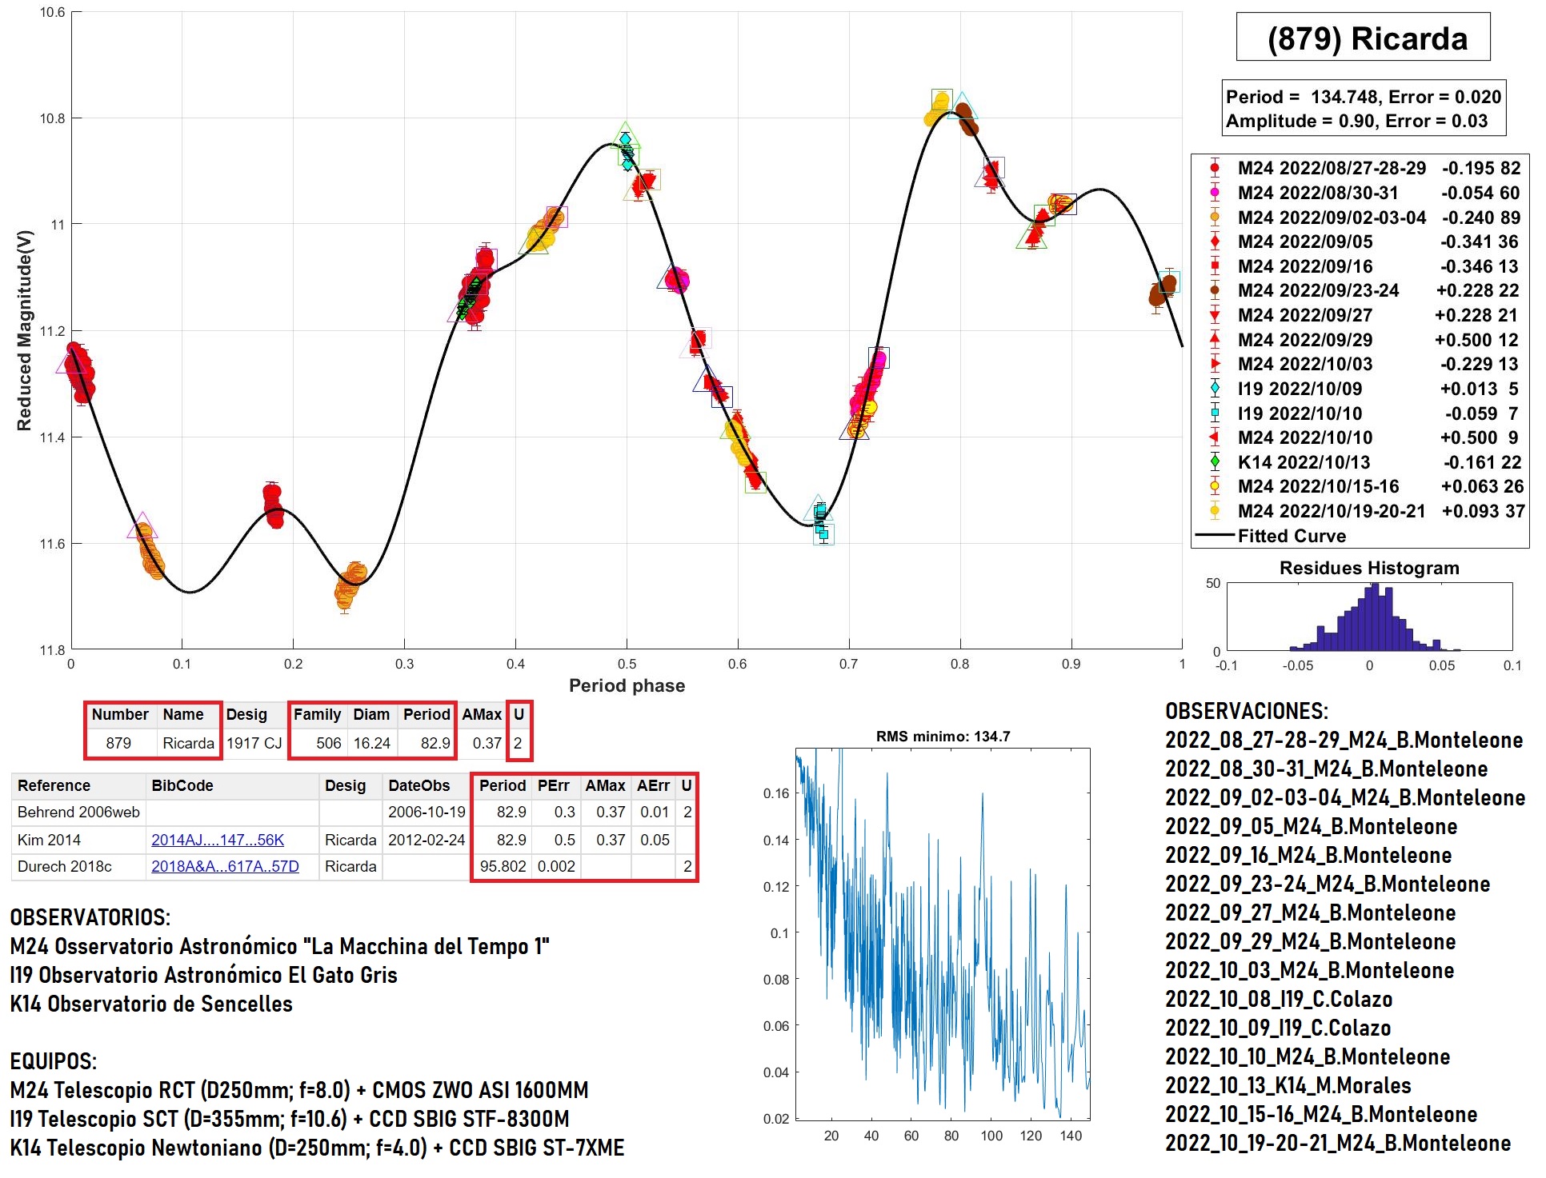1546x1178 pixels.
Task: Click the Diam column header
Action: (371, 714)
